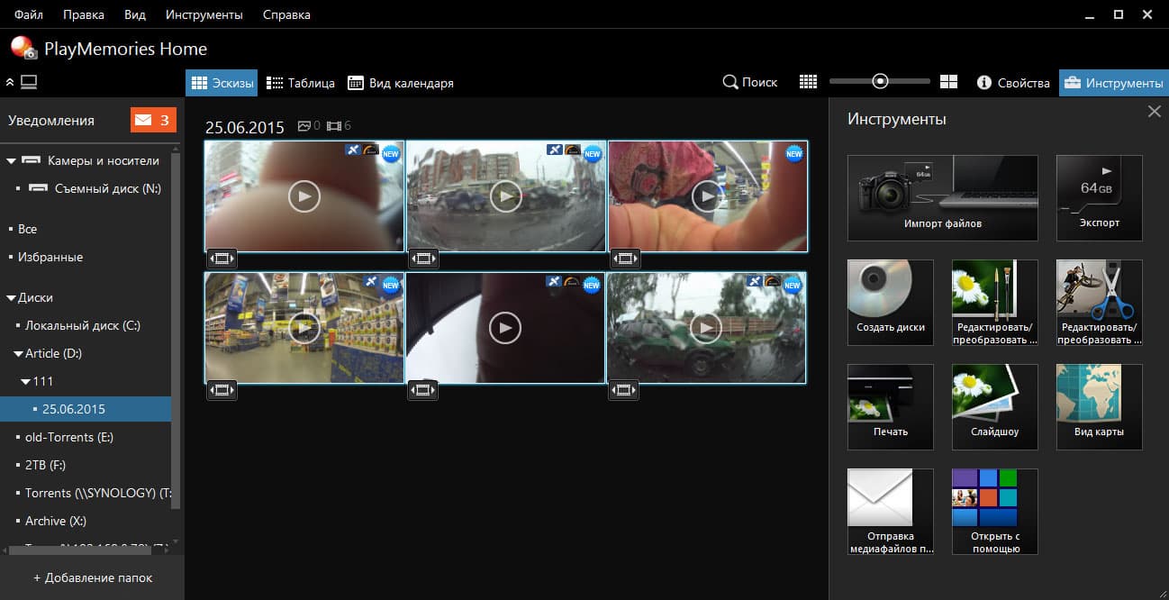Image resolution: width=1169 pixels, height=600 pixels.
Task: Switch to Таблица view
Action: tap(302, 83)
